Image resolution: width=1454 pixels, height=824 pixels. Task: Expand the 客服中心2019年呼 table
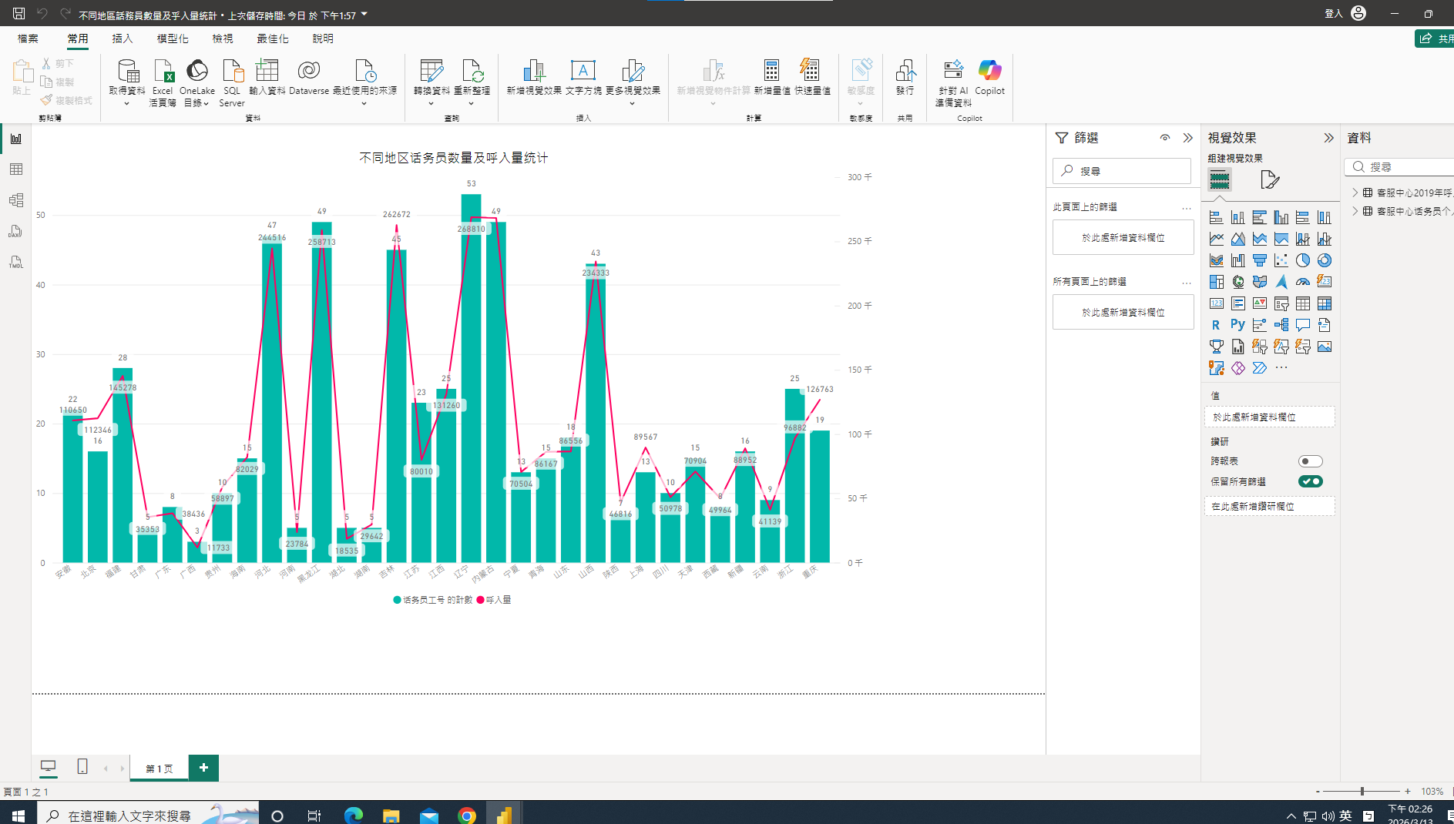pyautogui.click(x=1355, y=193)
